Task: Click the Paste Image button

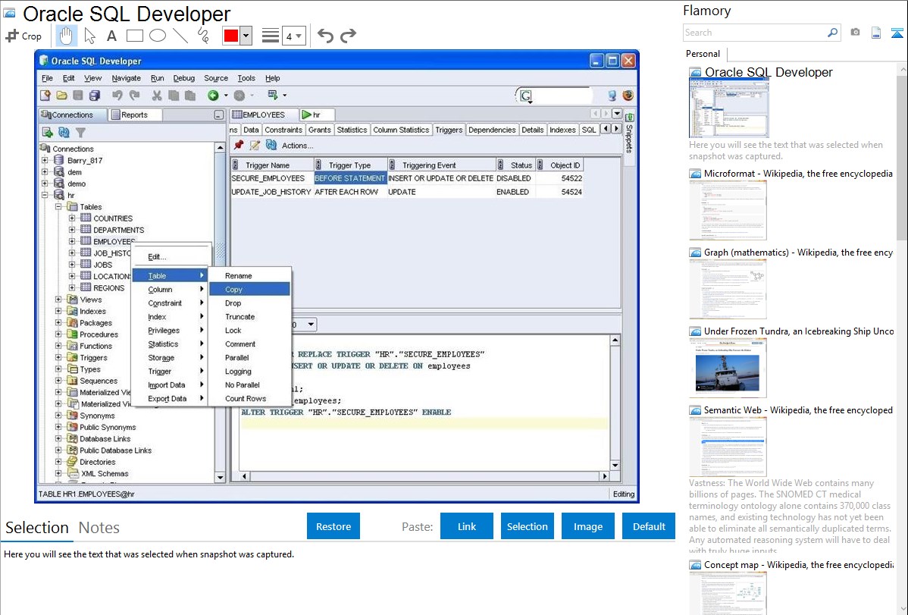Action: point(587,526)
